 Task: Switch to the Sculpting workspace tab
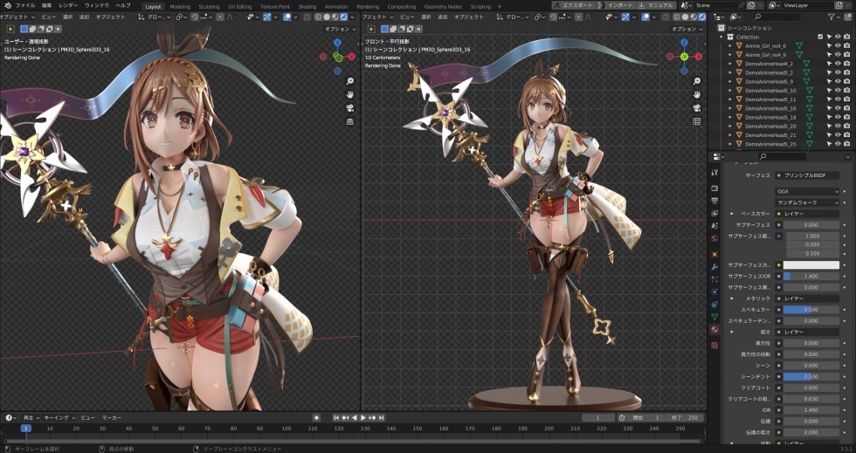tap(209, 6)
